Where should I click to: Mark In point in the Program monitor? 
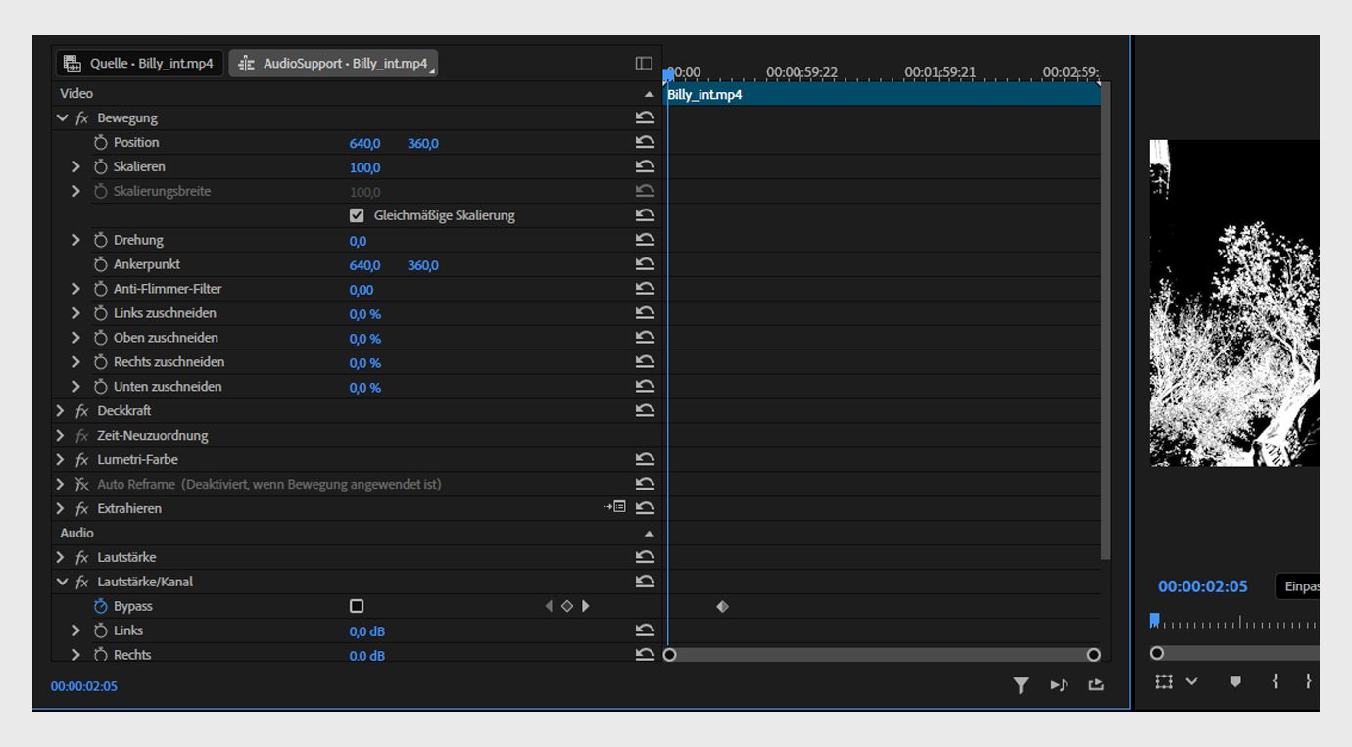click(1275, 681)
